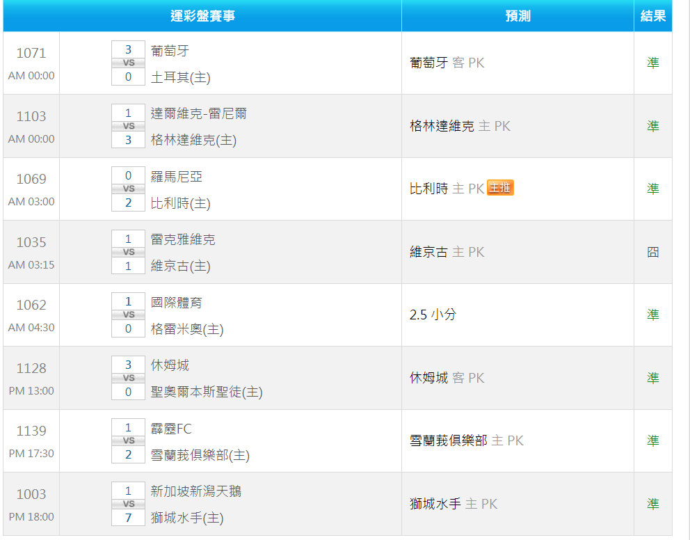
Task: Select match number 1035
Action: pyautogui.click(x=31, y=242)
